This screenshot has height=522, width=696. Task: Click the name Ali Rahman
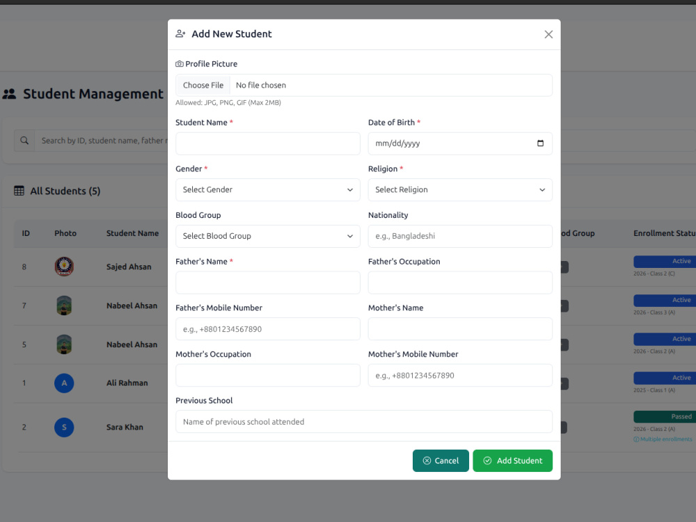(x=127, y=383)
